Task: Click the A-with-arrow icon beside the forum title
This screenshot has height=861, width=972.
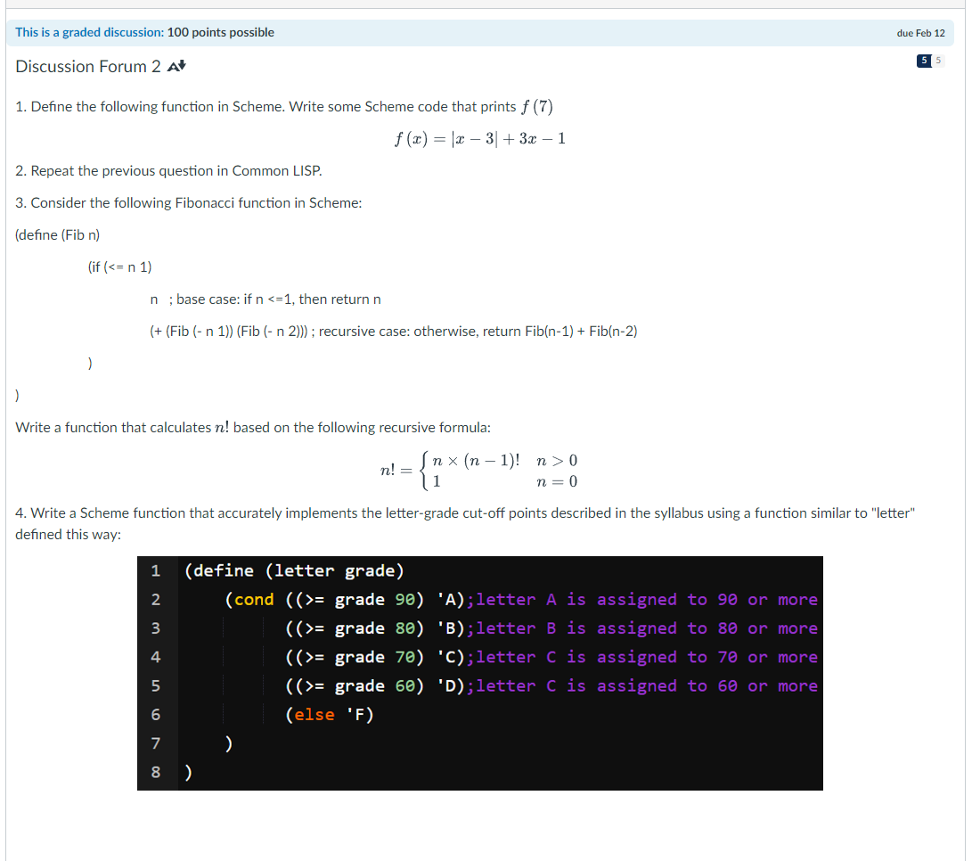Action: click(176, 66)
